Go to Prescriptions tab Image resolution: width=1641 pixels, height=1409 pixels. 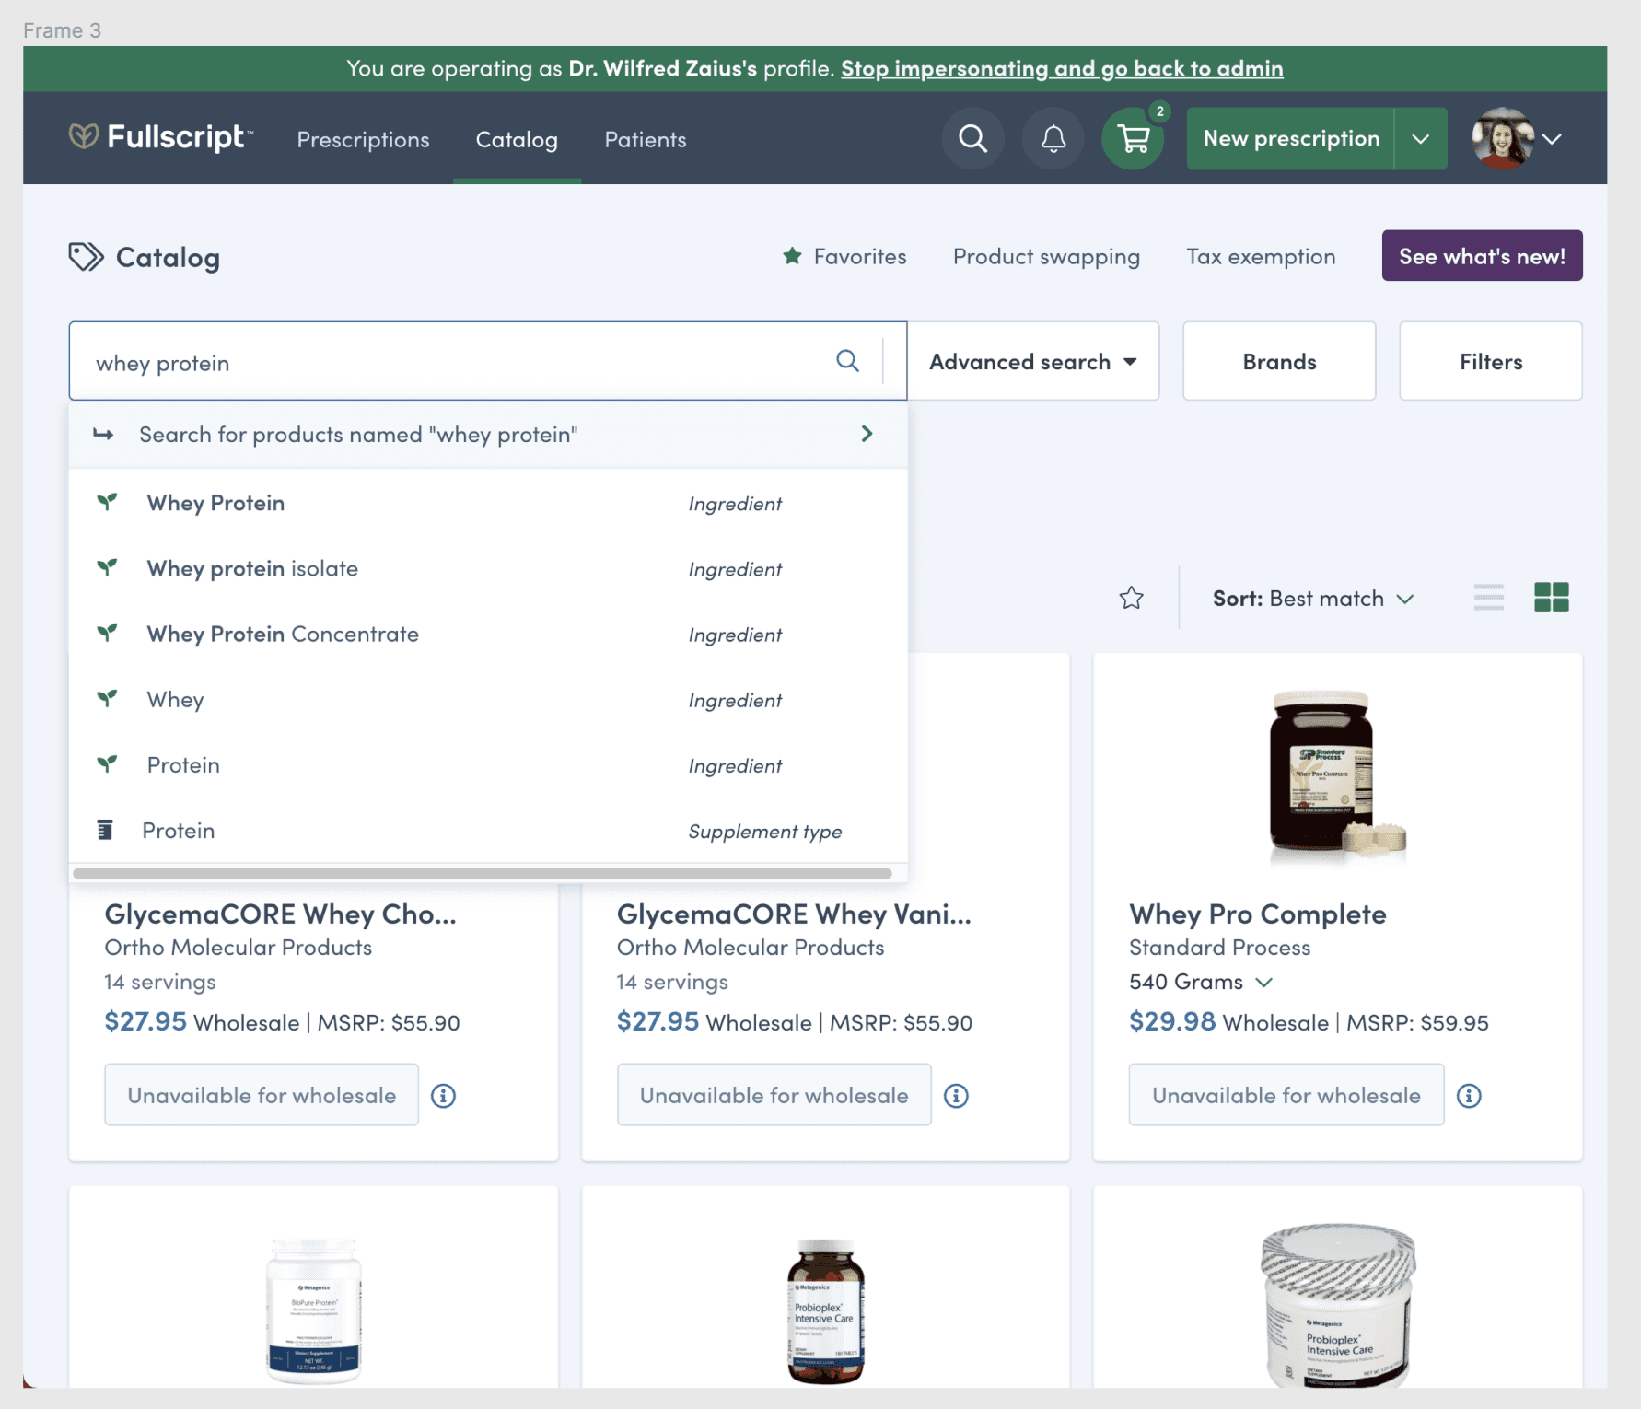pyautogui.click(x=363, y=139)
